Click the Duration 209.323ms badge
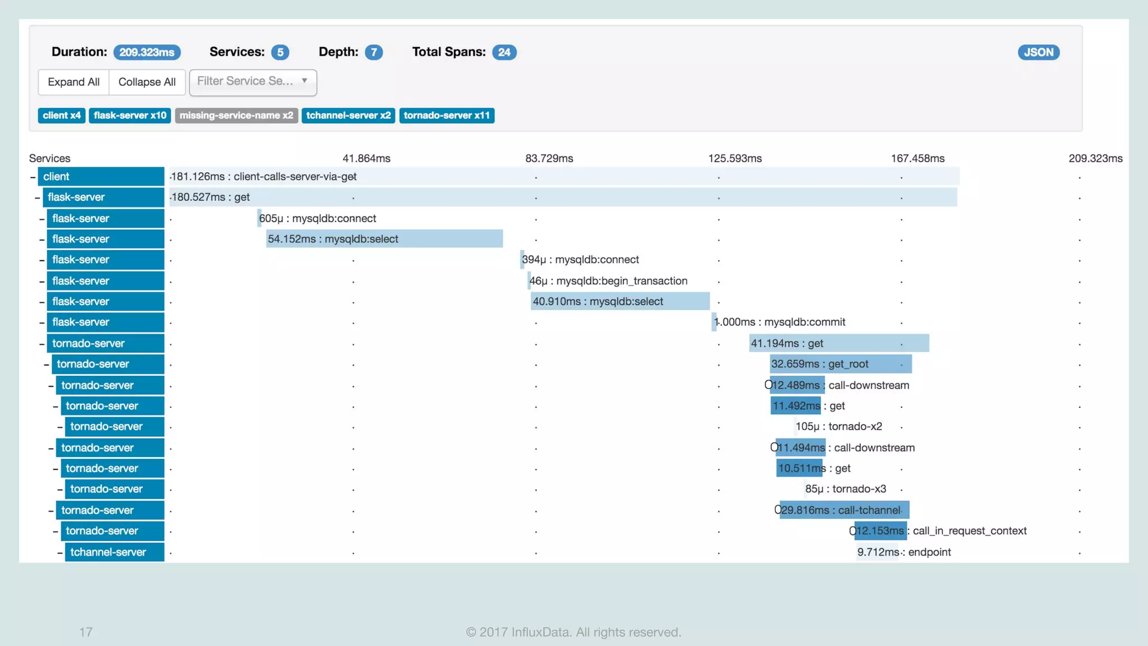This screenshot has width=1148, height=646. [147, 52]
